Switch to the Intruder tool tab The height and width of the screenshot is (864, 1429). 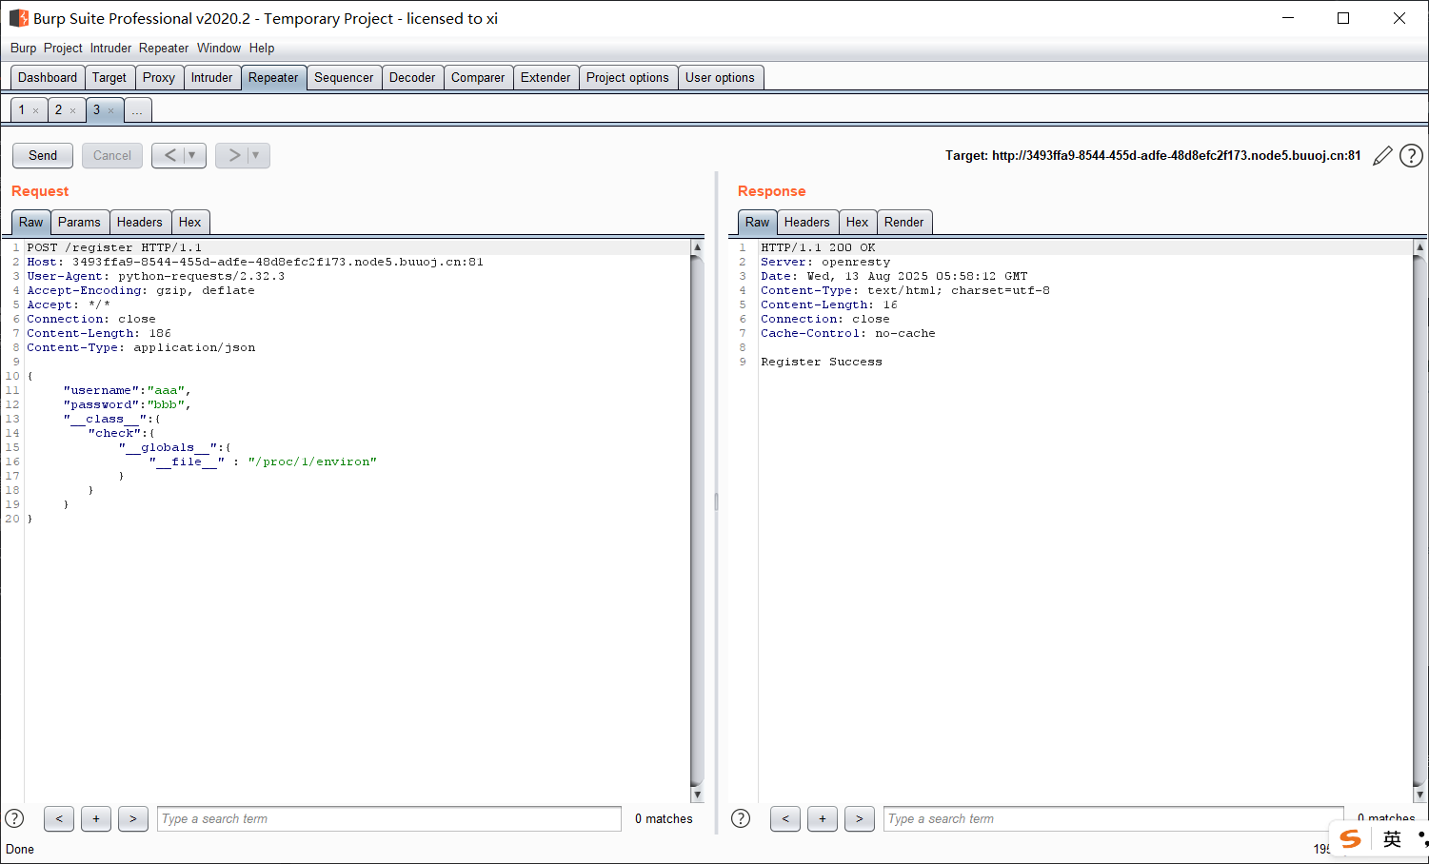[211, 78]
